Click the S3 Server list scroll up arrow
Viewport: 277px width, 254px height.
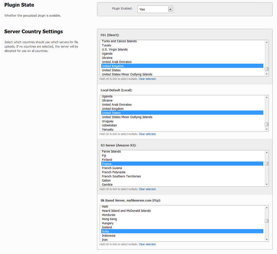[x=267, y=153]
